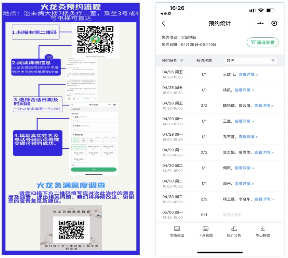This screenshot has width=288, height=258.
Task: Open 统计分析 statistics chart icon
Action: click(x=234, y=229)
